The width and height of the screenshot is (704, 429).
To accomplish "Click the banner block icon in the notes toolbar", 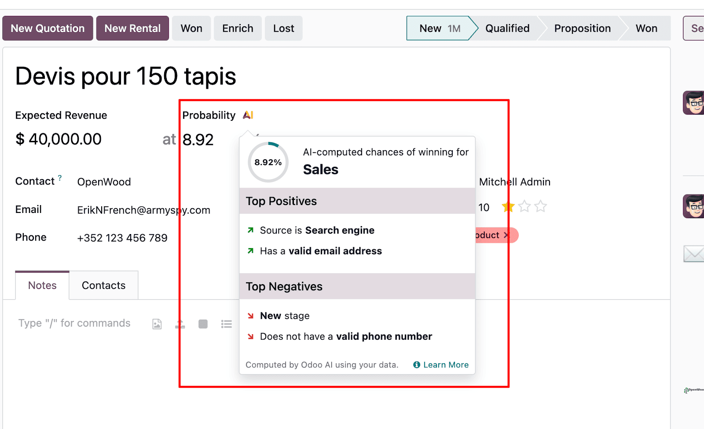I will (x=203, y=324).
